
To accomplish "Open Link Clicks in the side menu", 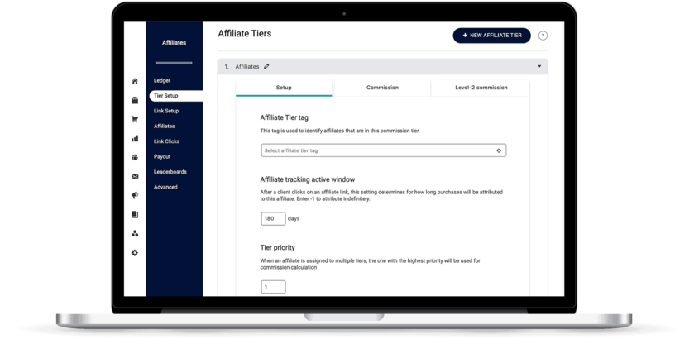I will 166,141.
